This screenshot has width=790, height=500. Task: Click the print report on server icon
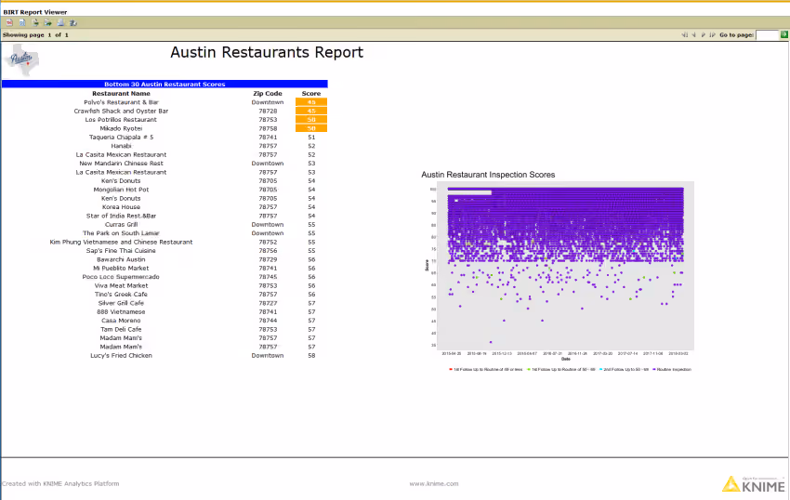point(73,22)
